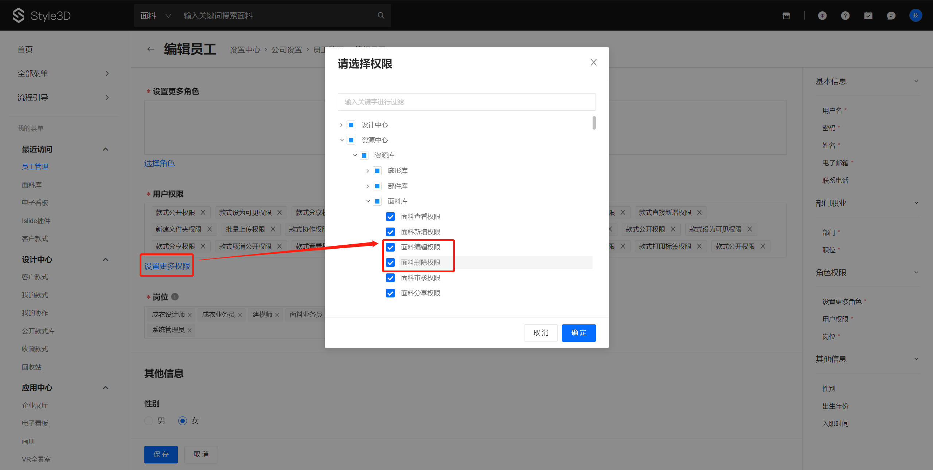Jump to 用户权限 in right anchor list
933x470 pixels.
[x=835, y=319]
